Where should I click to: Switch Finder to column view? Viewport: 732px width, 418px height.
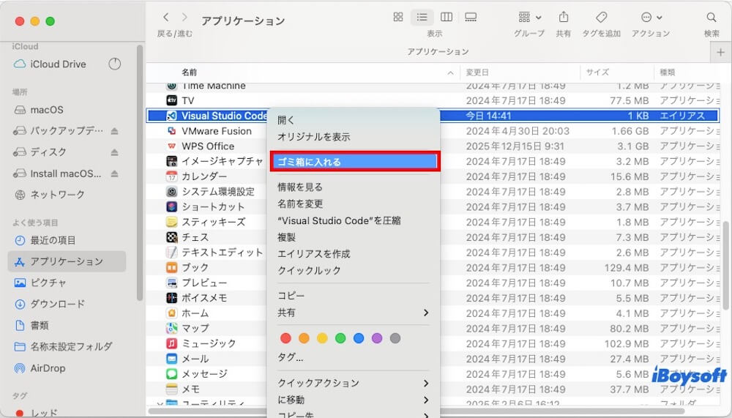447,18
